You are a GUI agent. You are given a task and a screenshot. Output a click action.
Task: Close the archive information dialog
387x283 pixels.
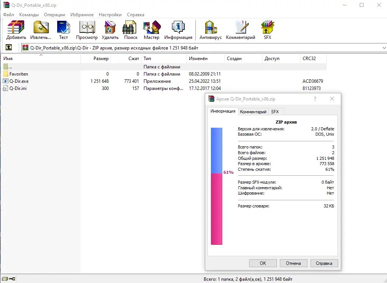coord(332,99)
